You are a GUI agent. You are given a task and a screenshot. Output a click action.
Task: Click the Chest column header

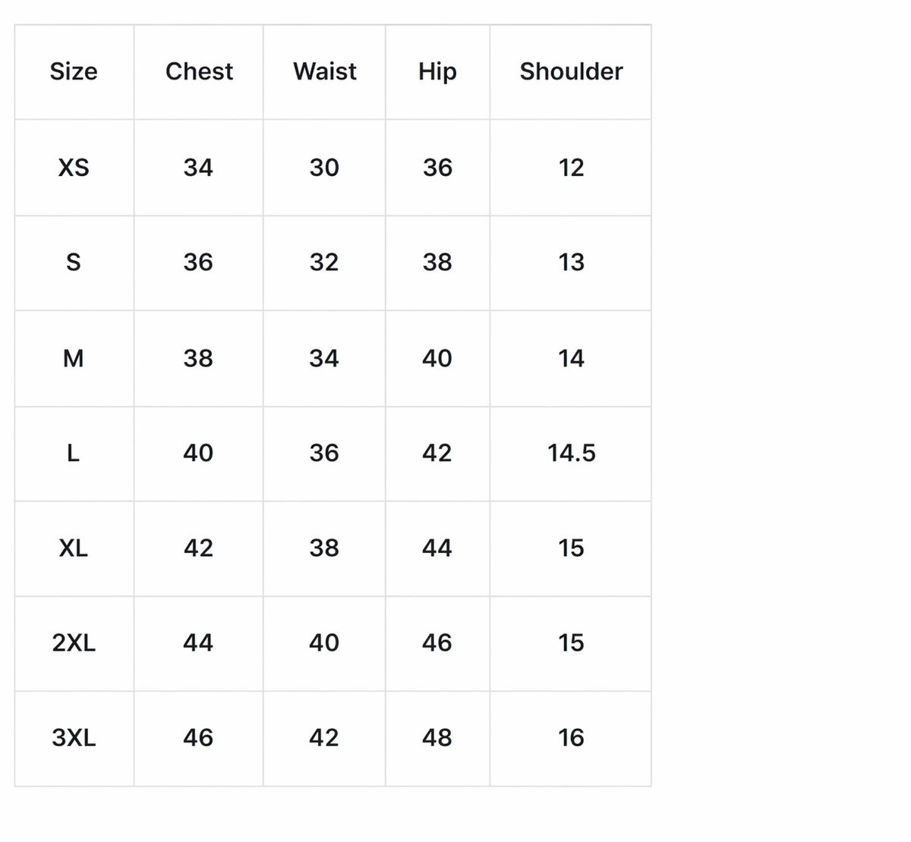pyautogui.click(x=199, y=71)
